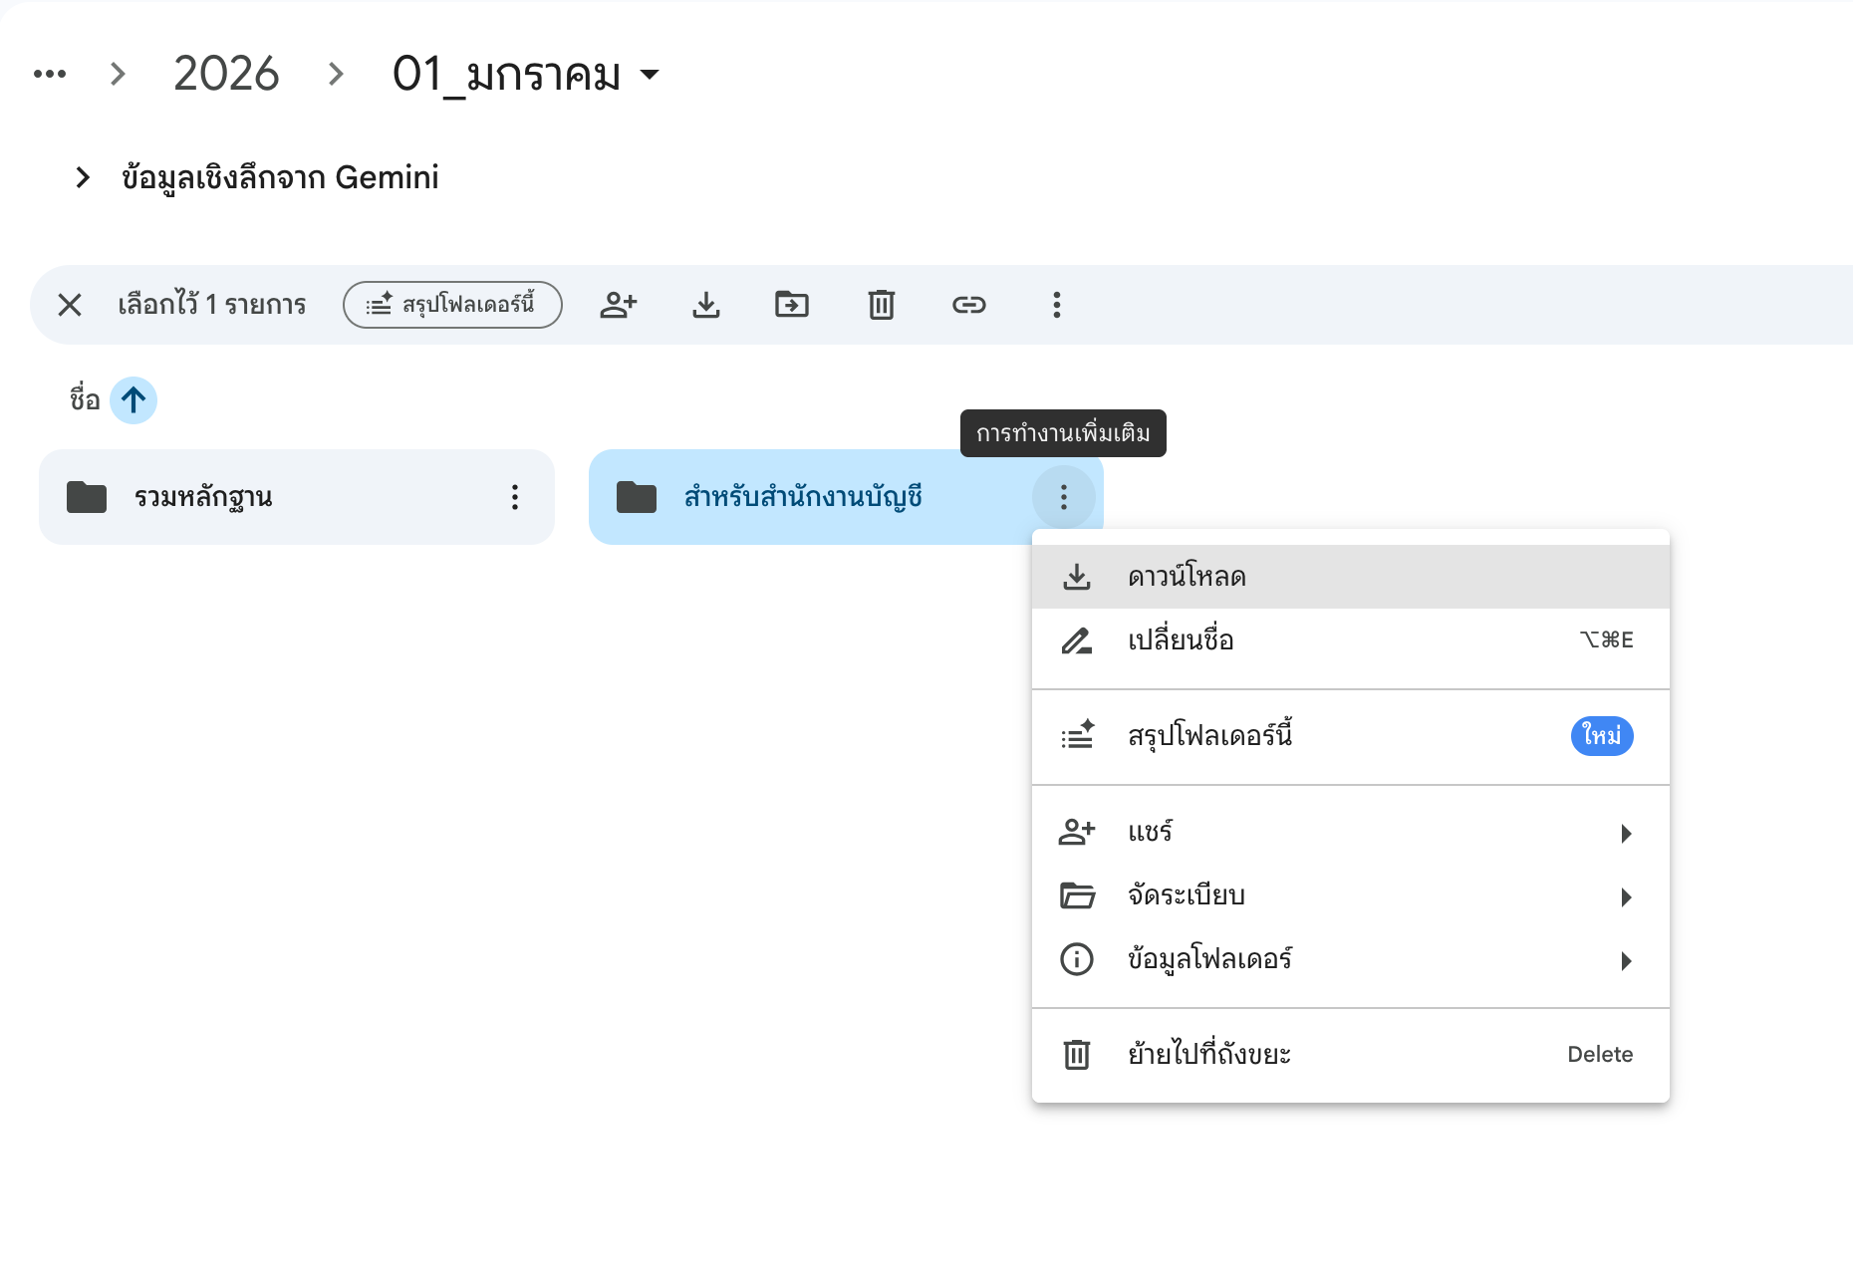Go to the 2026 breadcrumb folder
1853x1269 pixels.
226,75
